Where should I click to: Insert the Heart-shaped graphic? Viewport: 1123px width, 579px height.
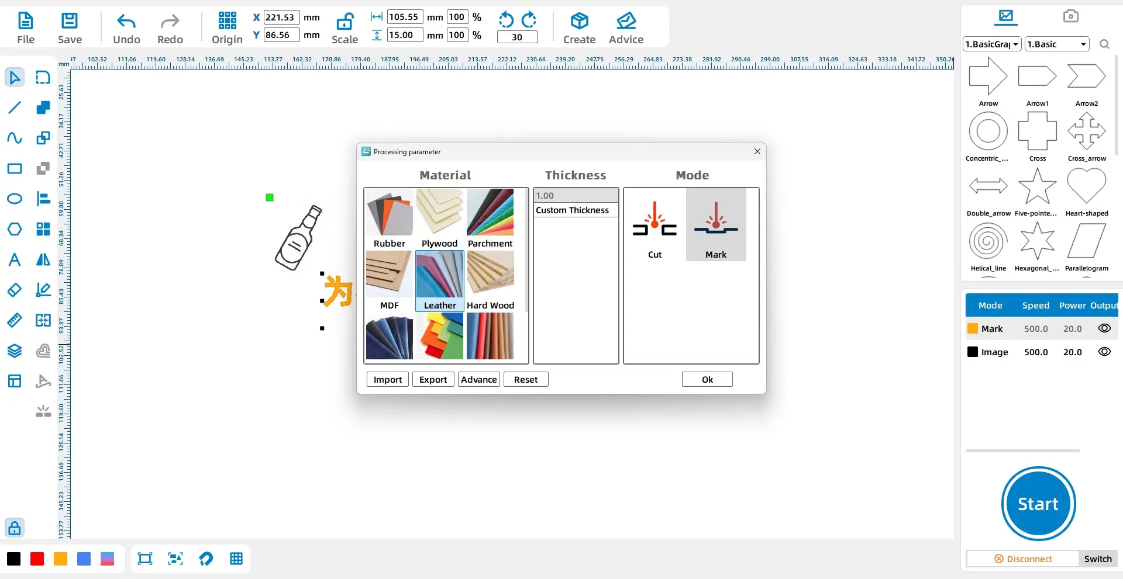tap(1087, 192)
